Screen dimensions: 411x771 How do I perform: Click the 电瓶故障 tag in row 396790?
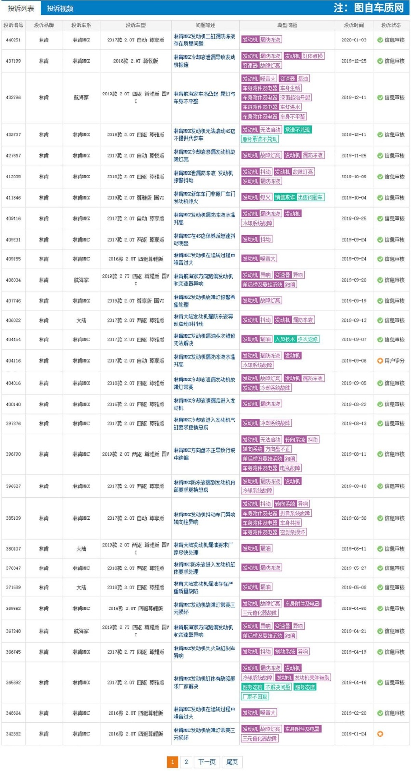point(290,468)
